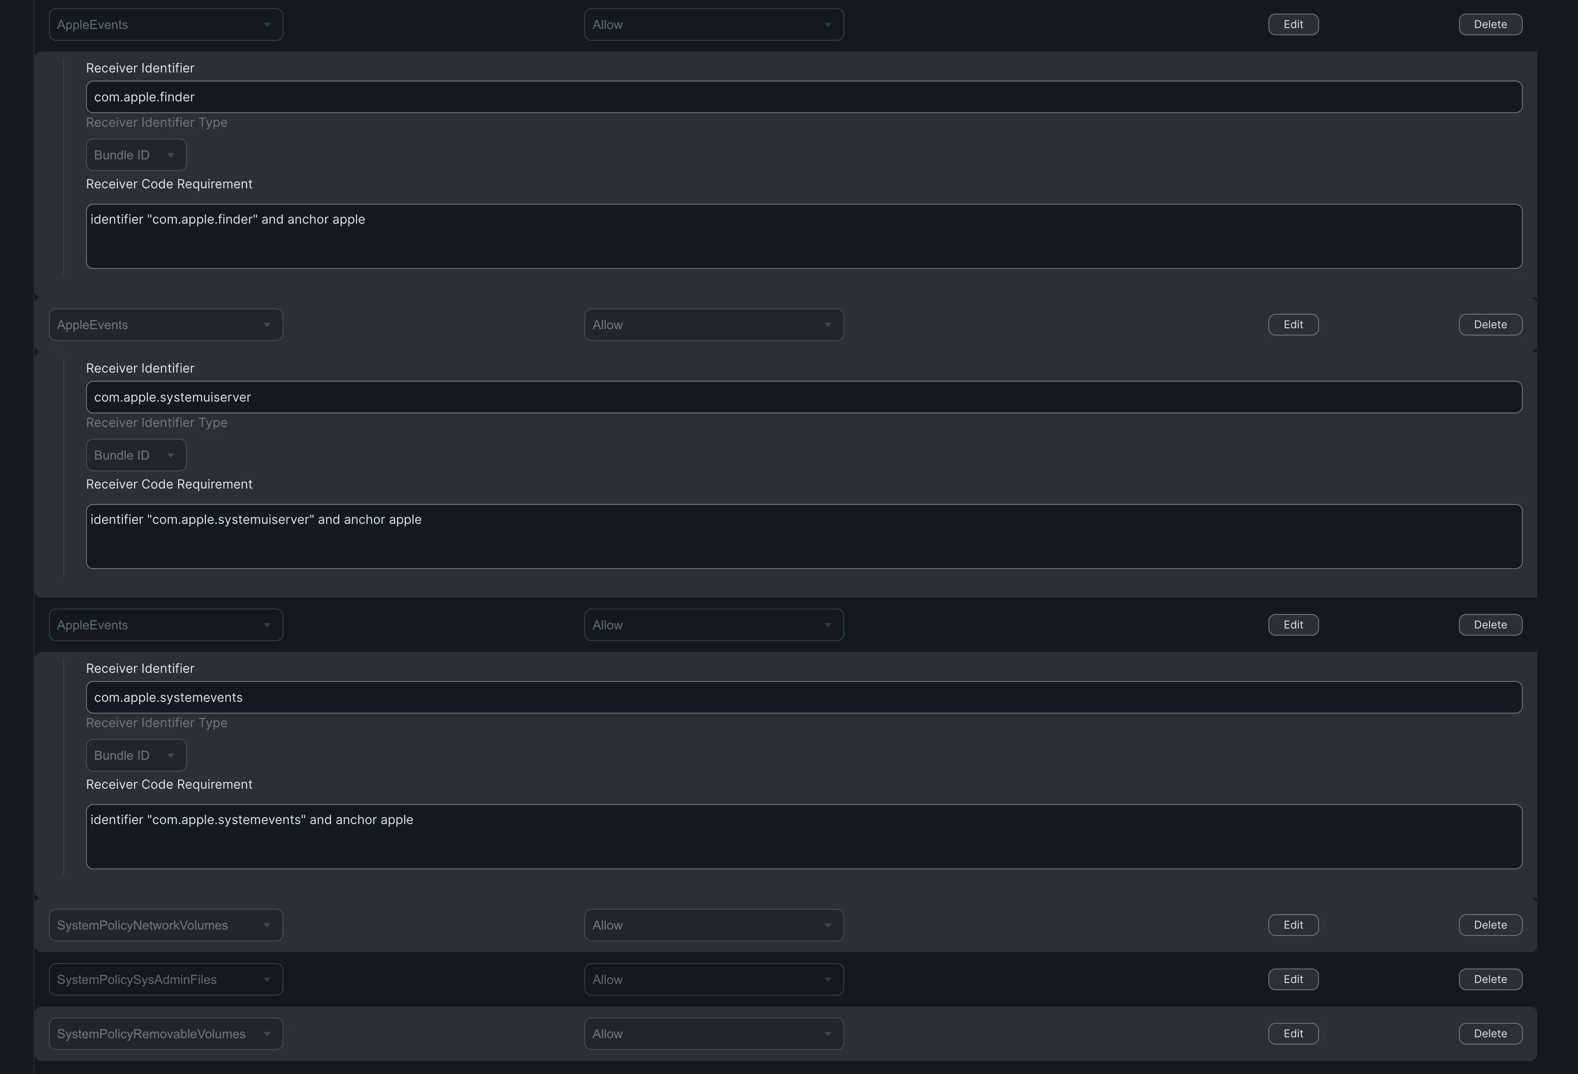
Task: Delete the SystemPolicyNetworkVolumes rule
Action: [x=1490, y=925]
